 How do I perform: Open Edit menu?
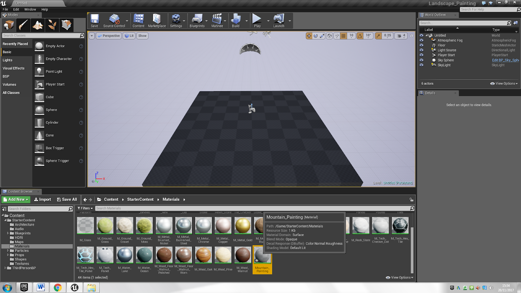pyautogui.click(x=16, y=9)
